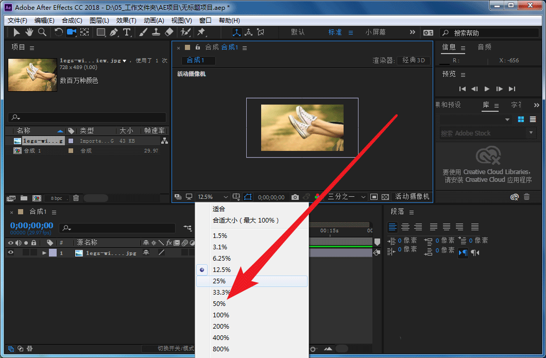
Task: Open the 效果(T) menu
Action: pyautogui.click(x=126, y=21)
